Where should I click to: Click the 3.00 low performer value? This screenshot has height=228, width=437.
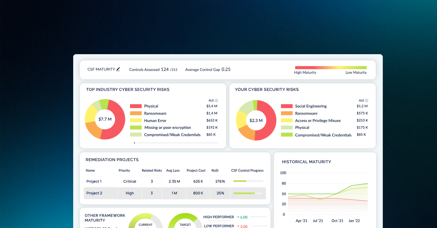[x=244, y=226]
